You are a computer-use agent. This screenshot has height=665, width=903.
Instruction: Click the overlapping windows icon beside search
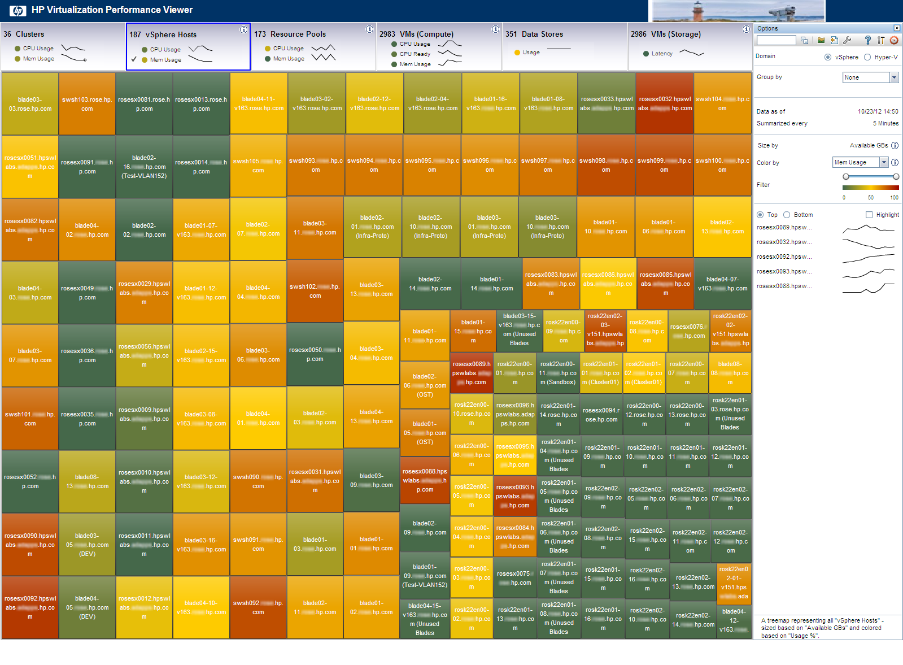point(805,40)
